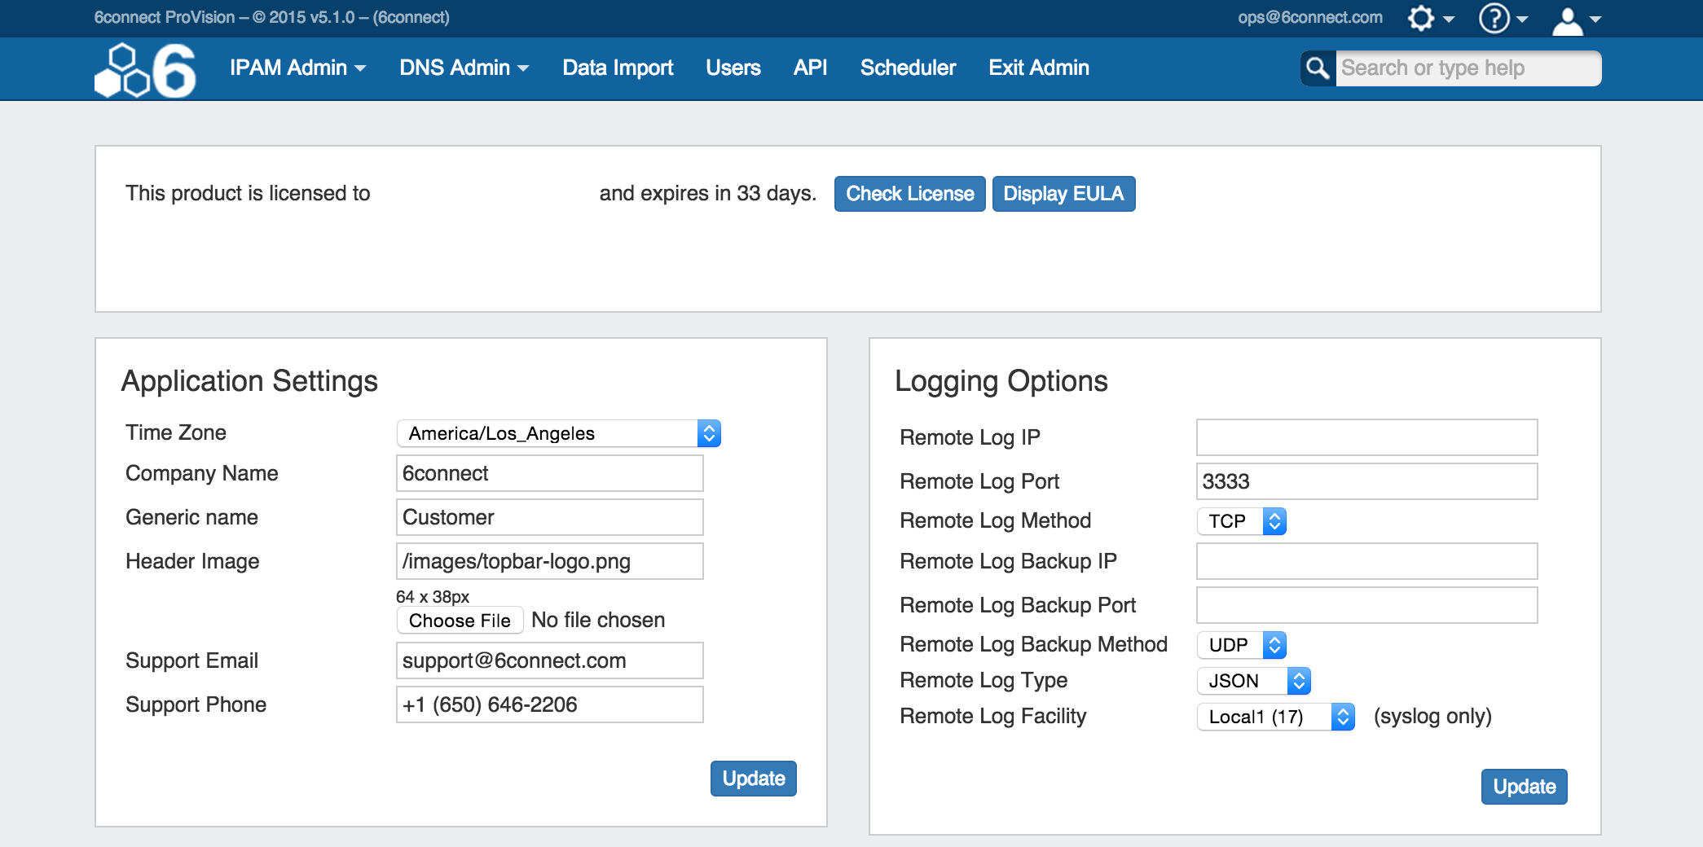Open the settings gear menu

1429,19
